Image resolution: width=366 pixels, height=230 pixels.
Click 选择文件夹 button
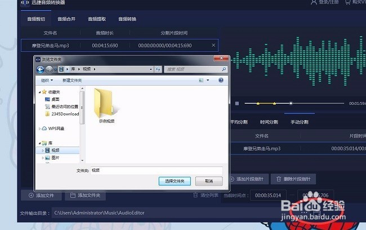pyautogui.click(x=175, y=181)
